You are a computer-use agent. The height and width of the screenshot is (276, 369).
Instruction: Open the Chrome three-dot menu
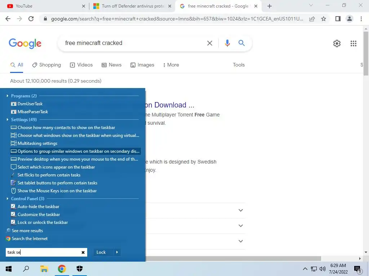[x=361, y=19]
